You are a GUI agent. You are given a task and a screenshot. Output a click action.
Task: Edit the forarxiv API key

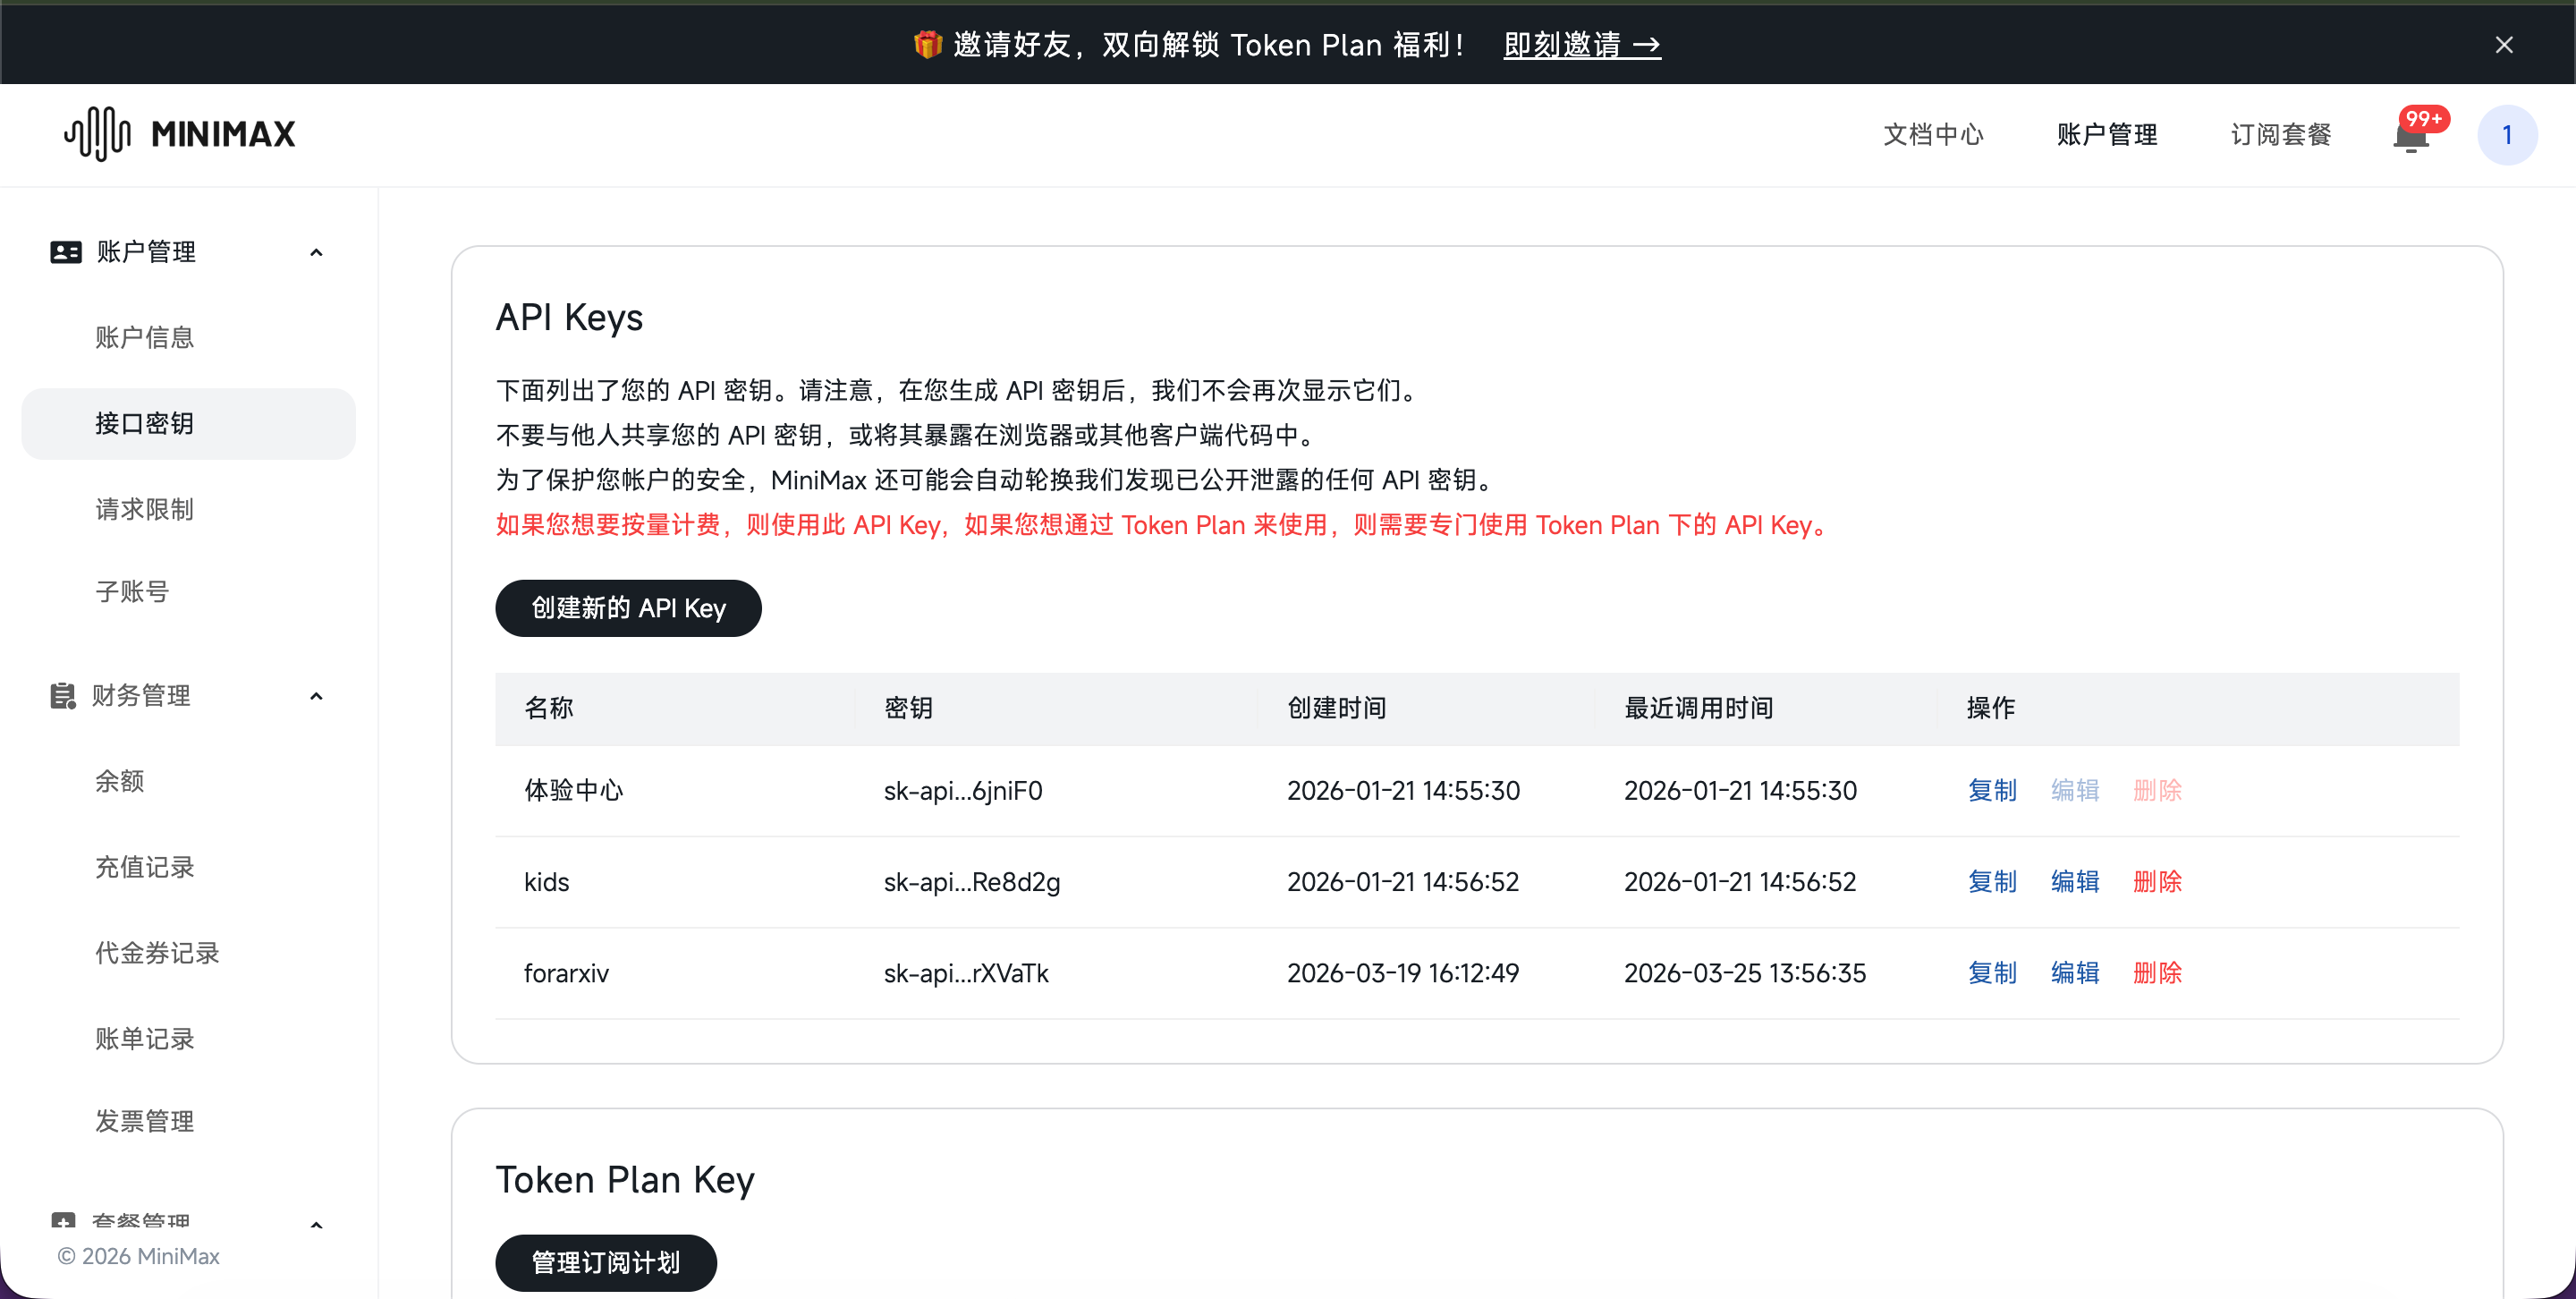tap(2075, 973)
